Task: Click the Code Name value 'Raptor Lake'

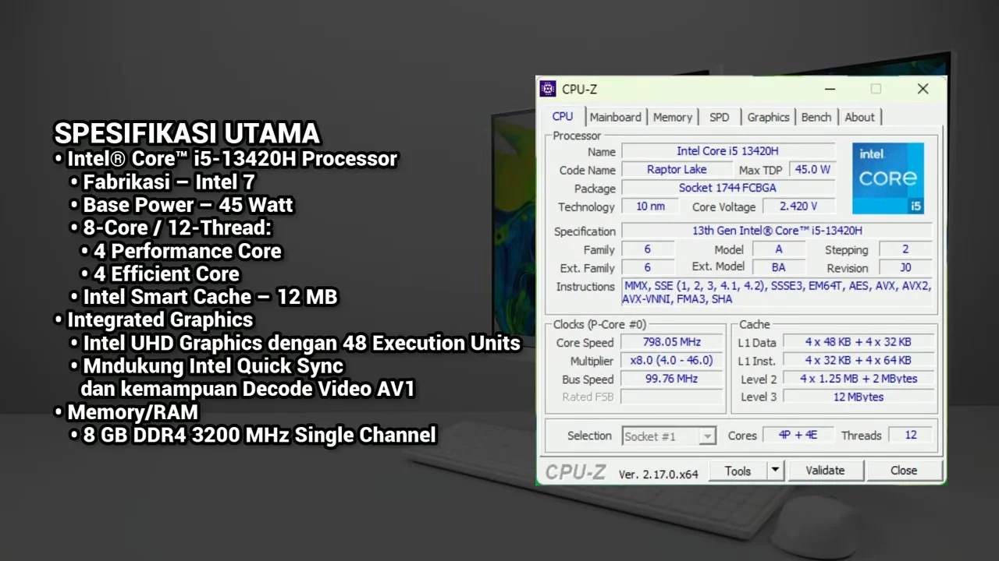Action: [677, 169]
